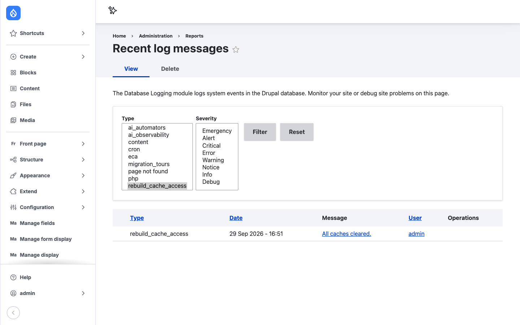Expand the Shortcuts submenu chevron
This screenshot has width=520, height=325.
tap(83, 33)
